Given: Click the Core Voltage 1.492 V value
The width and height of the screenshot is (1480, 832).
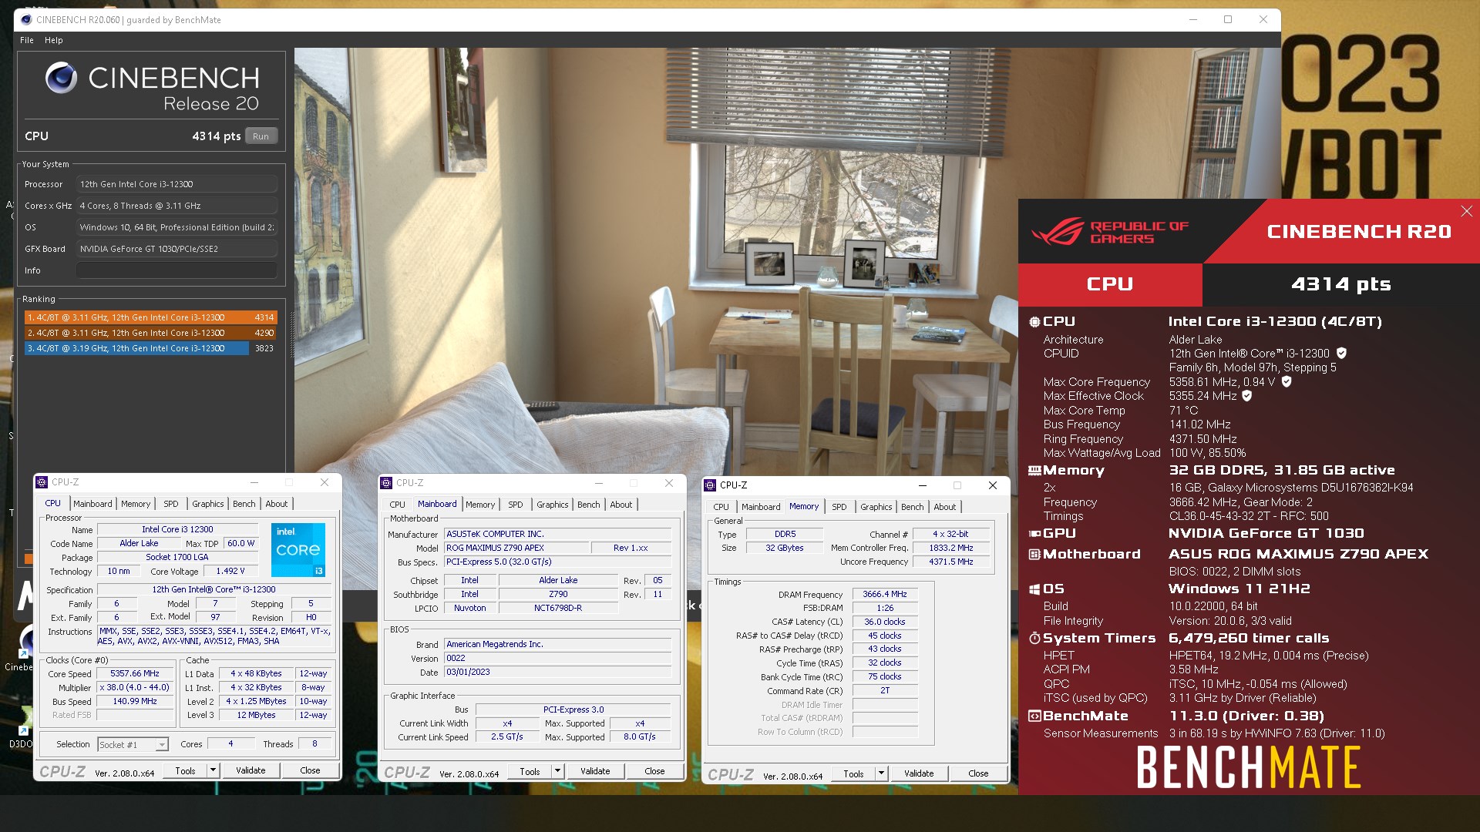Looking at the screenshot, I should [230, 571].
